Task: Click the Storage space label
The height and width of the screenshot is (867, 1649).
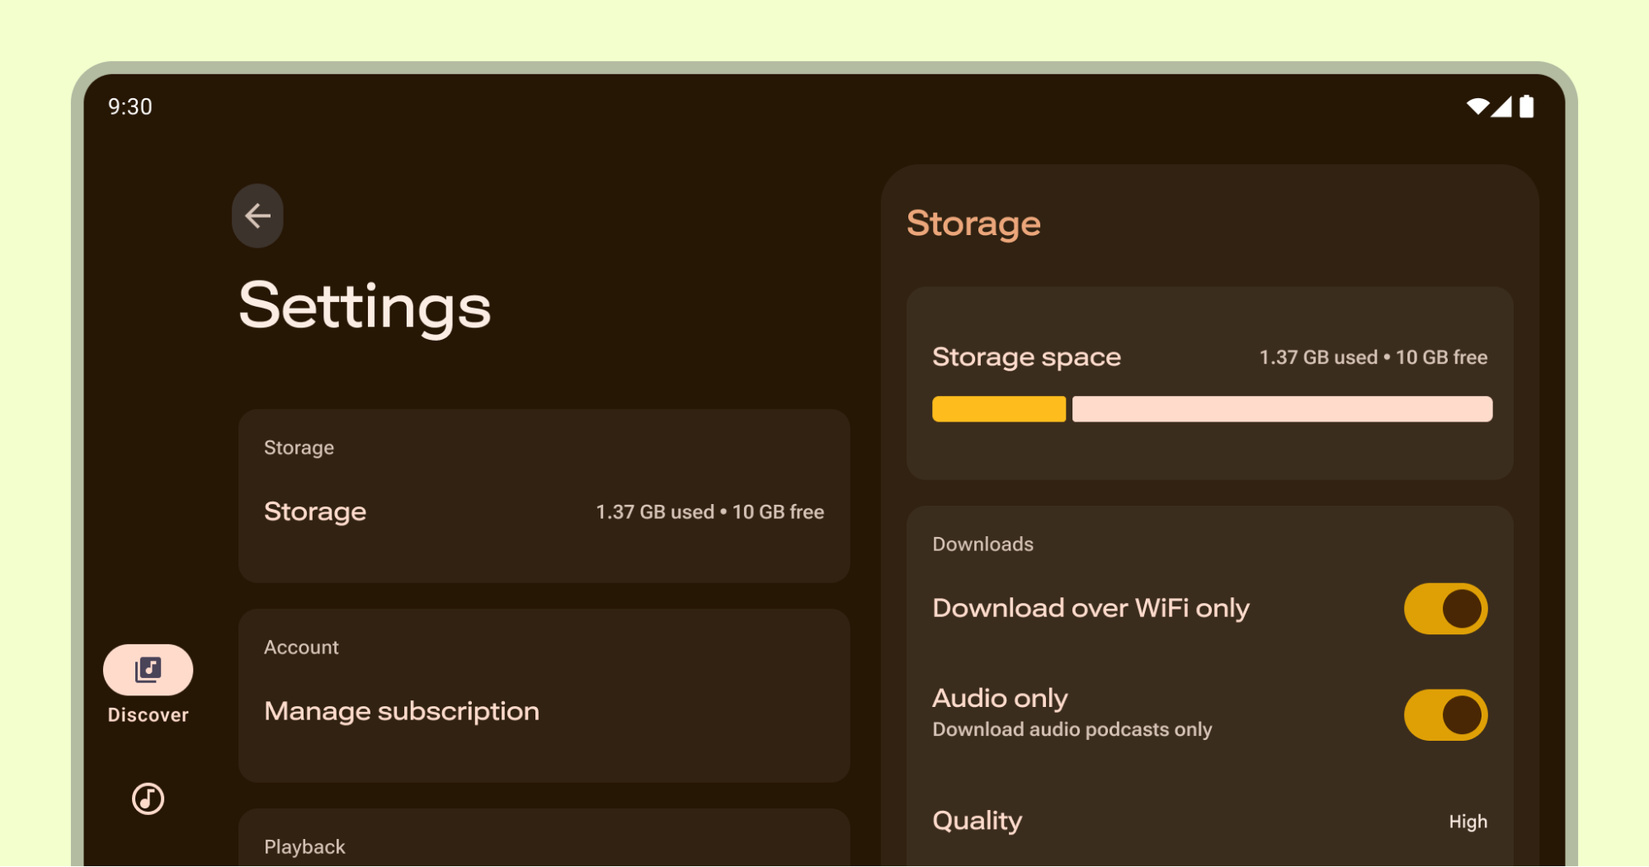Action: (1026, 357)
